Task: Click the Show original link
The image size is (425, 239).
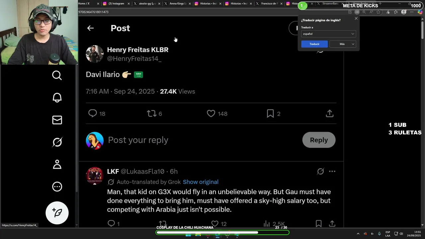Action: point(201,182)
